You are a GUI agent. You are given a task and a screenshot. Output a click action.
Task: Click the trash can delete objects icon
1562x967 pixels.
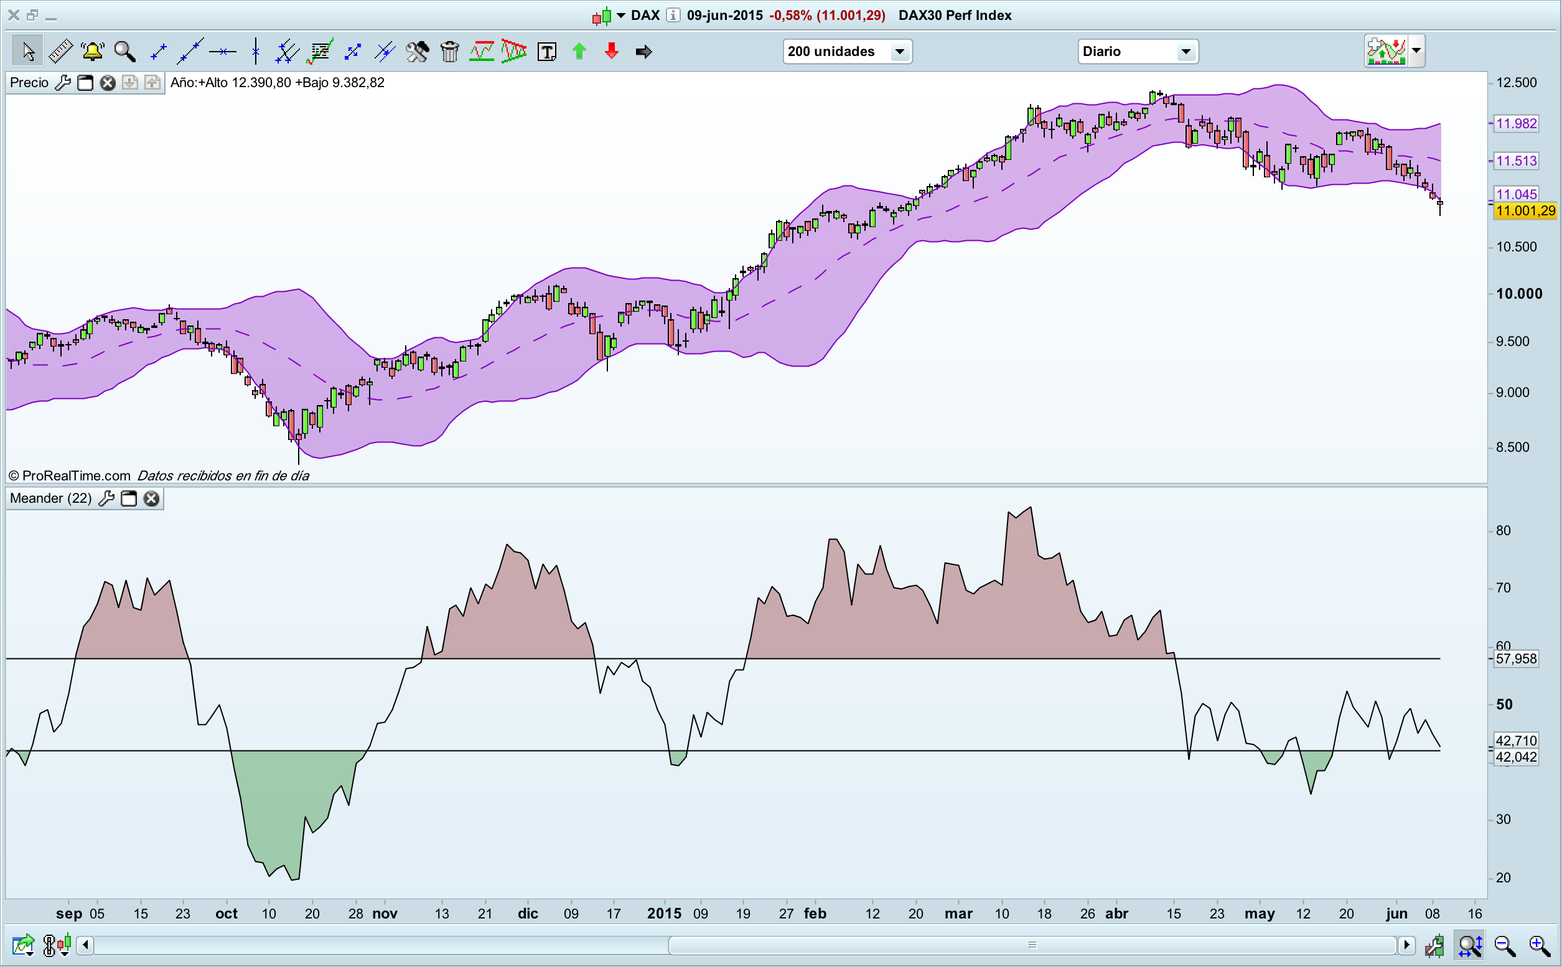(450, 51)
